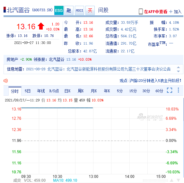The image size is (184, 183).
Task: Switch to the 月K chart tab
Action: (x=94, y=91)
